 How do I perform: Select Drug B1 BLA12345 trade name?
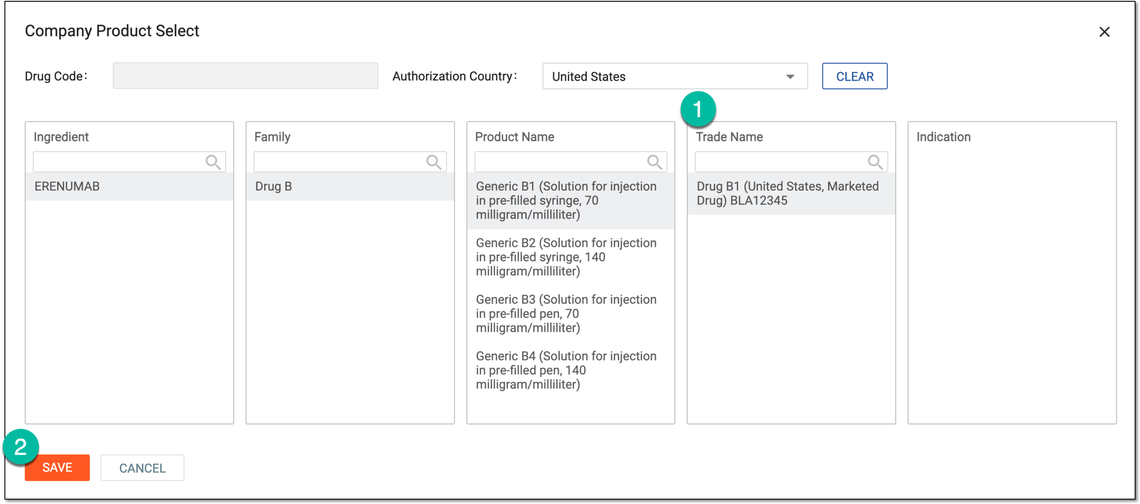click(791, 193)
